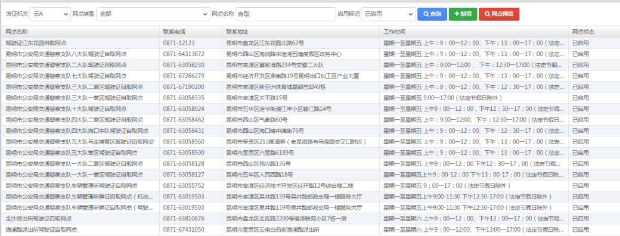This screenshot has width=620, height=236.
Task: Click phone number 0871-63058128
Action: pos(184,164)
